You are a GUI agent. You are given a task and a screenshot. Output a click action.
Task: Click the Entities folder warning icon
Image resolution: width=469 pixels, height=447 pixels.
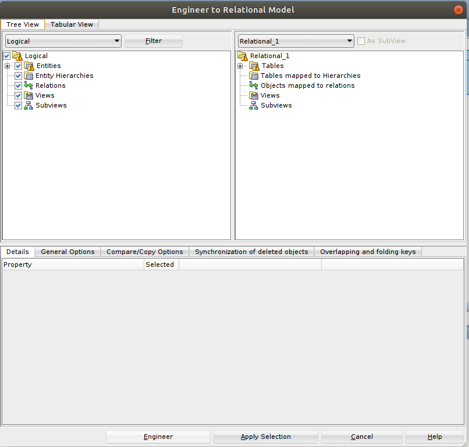point(29,66)
